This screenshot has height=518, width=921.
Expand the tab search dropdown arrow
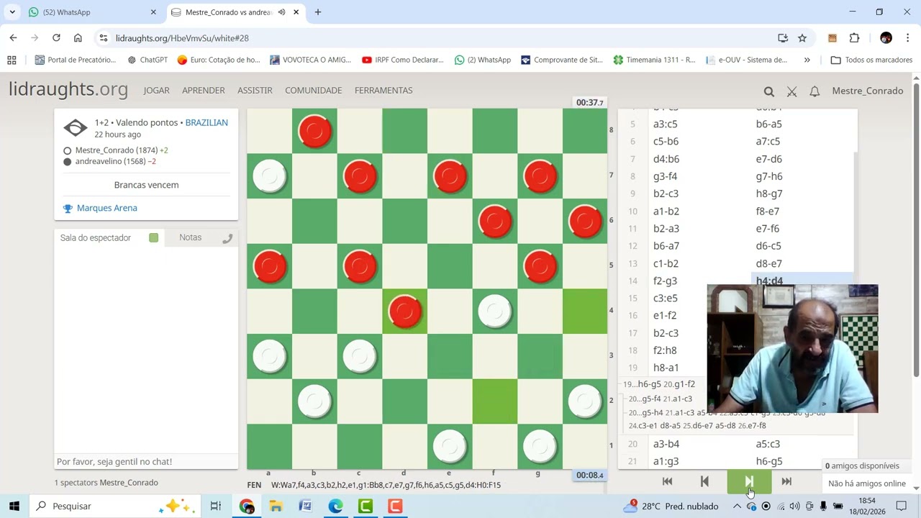coord(12,12)
